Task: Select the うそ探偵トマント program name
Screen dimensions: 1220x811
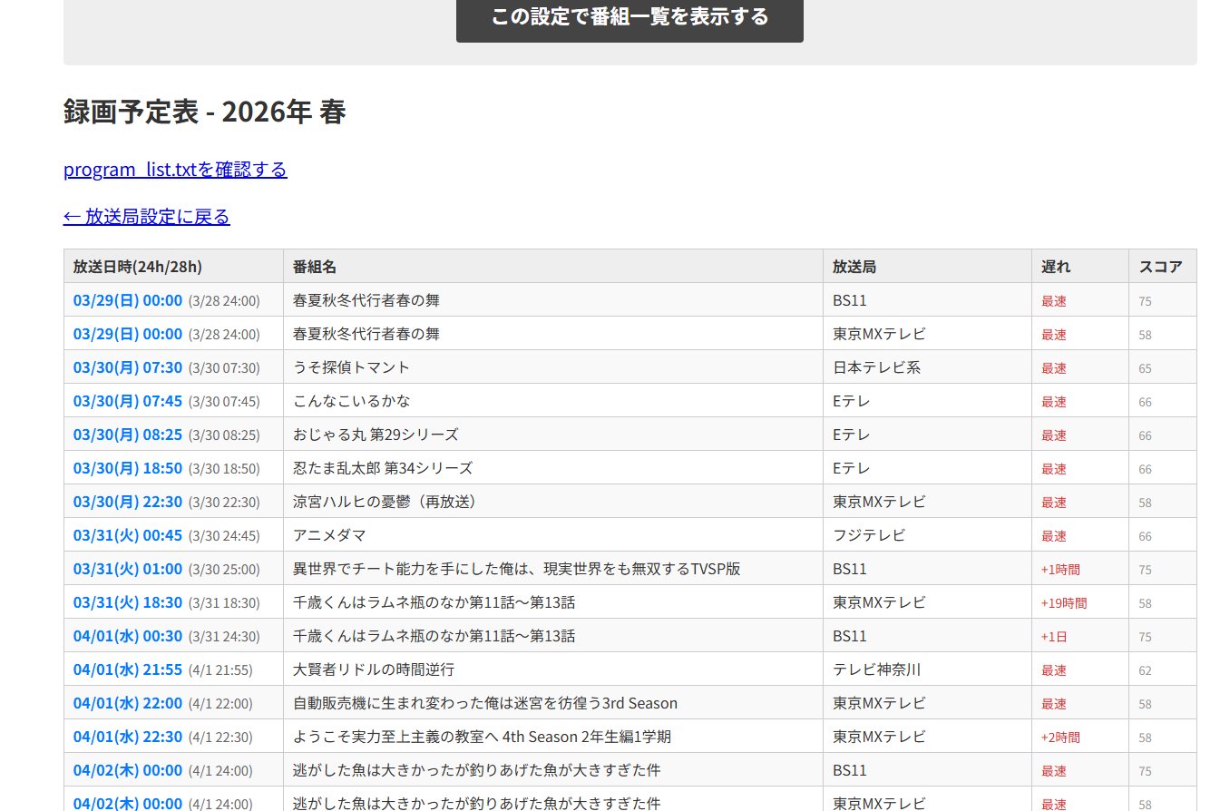Action: coord(352,367)
